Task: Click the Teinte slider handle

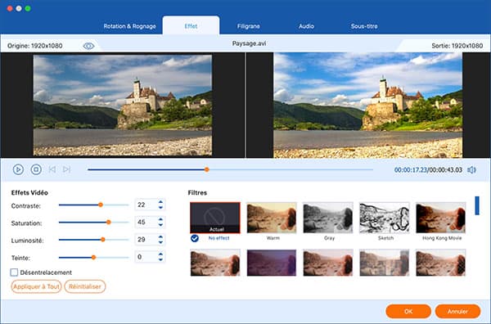Action: coord(93,258)
